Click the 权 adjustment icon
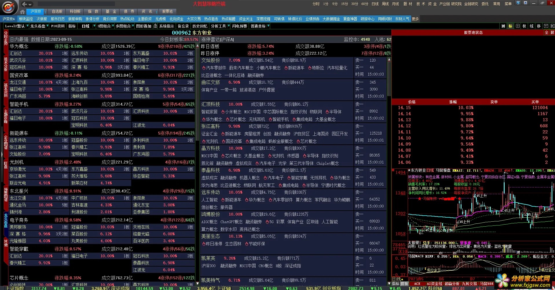This screenshot has width=555, height=290. 524,26
